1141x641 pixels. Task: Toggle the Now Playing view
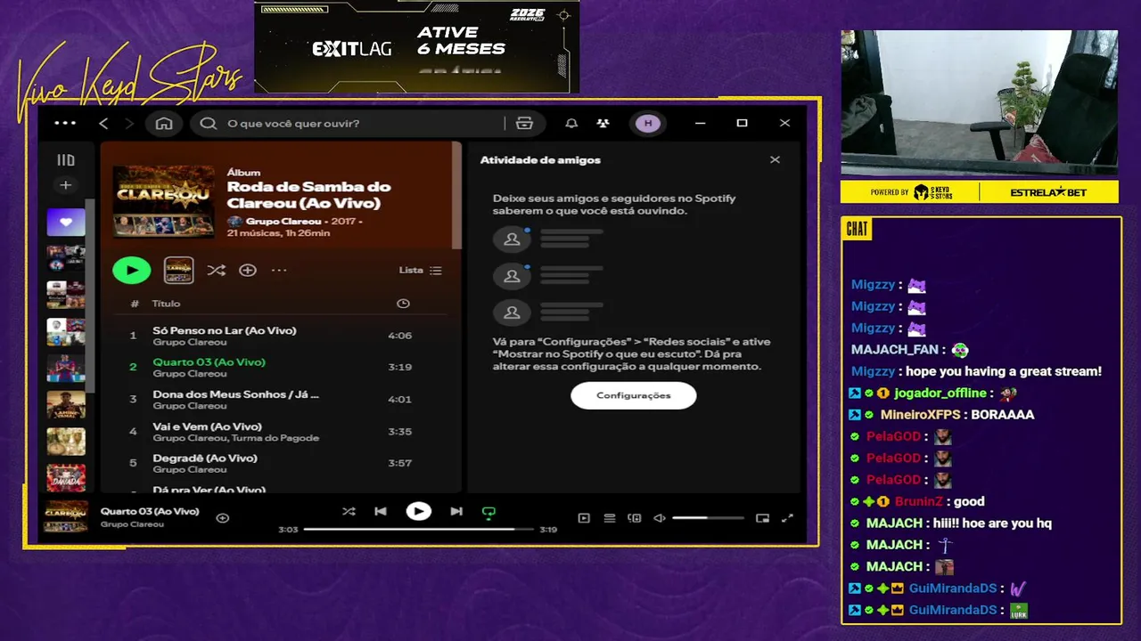[584, 518]
